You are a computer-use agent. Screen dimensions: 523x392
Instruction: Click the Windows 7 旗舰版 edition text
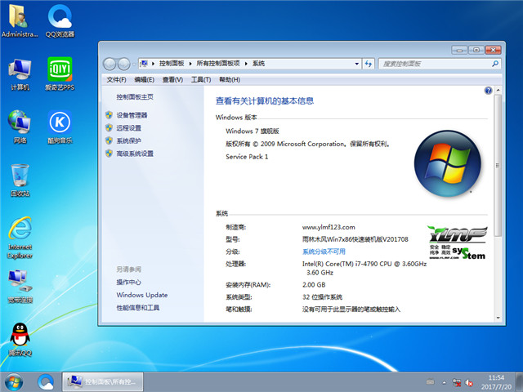[253, 131]
